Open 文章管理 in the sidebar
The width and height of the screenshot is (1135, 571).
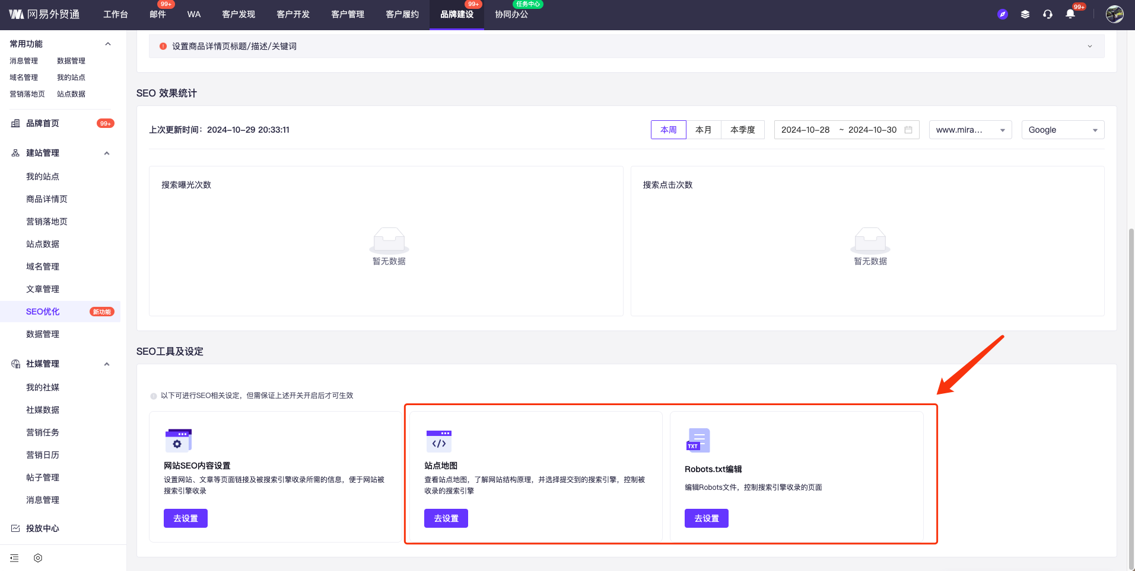(43, 289)
